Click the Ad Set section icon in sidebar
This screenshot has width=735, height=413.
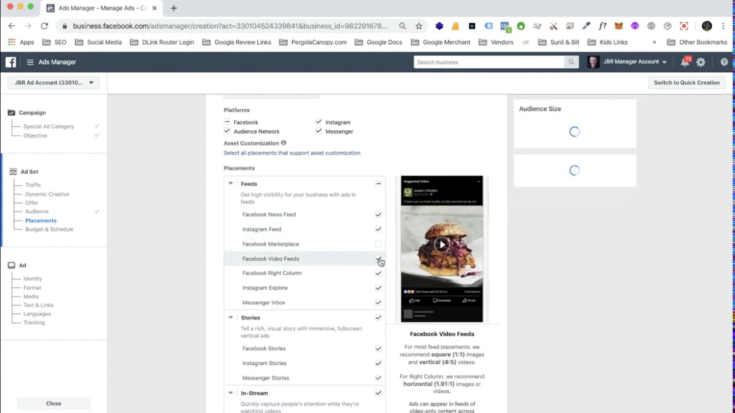(13, 172)
